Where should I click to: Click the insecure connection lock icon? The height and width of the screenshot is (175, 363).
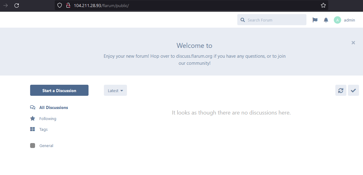(x=68, y=5)
